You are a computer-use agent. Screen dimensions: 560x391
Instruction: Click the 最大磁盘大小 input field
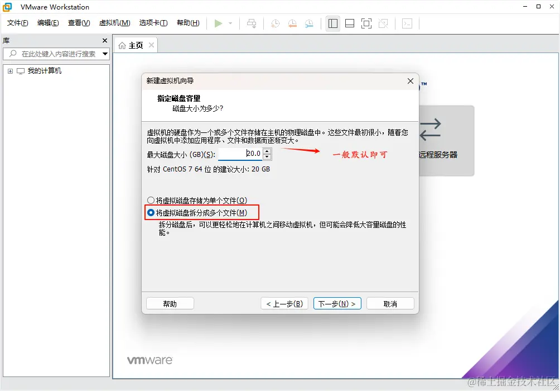tap(240, 154)
